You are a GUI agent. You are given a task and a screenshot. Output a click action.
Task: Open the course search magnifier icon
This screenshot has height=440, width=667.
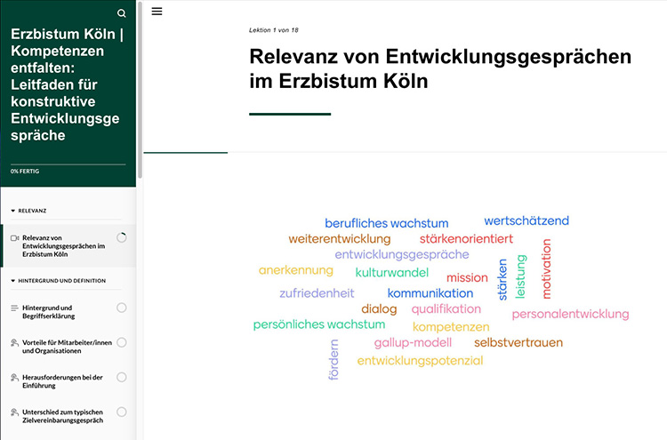(x=121, y=13)
